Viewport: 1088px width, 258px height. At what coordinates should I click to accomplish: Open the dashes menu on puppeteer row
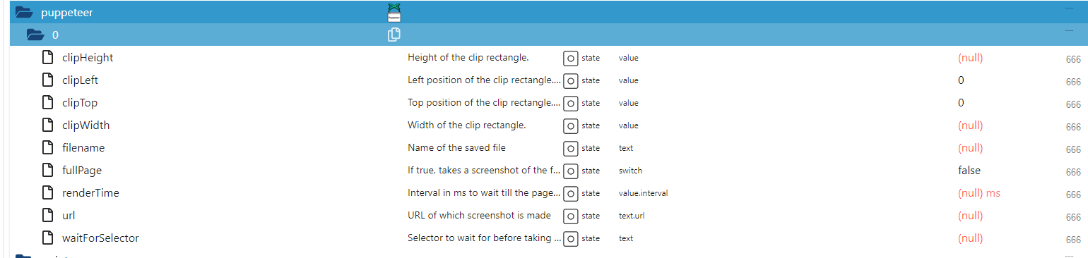pos(1068,8)
